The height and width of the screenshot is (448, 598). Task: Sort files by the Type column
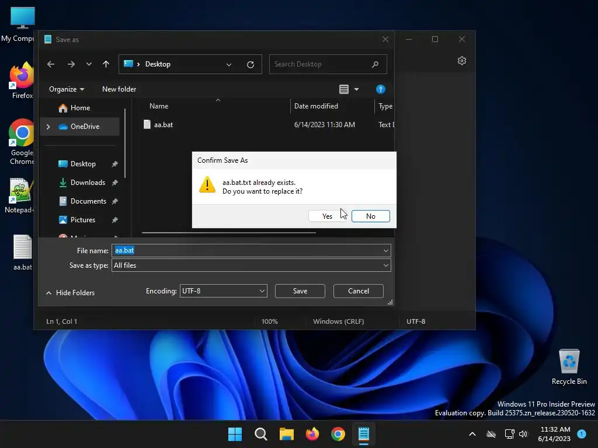(385, 106)
